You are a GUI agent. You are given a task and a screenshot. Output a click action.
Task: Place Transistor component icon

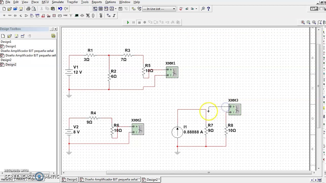(21, 16)
